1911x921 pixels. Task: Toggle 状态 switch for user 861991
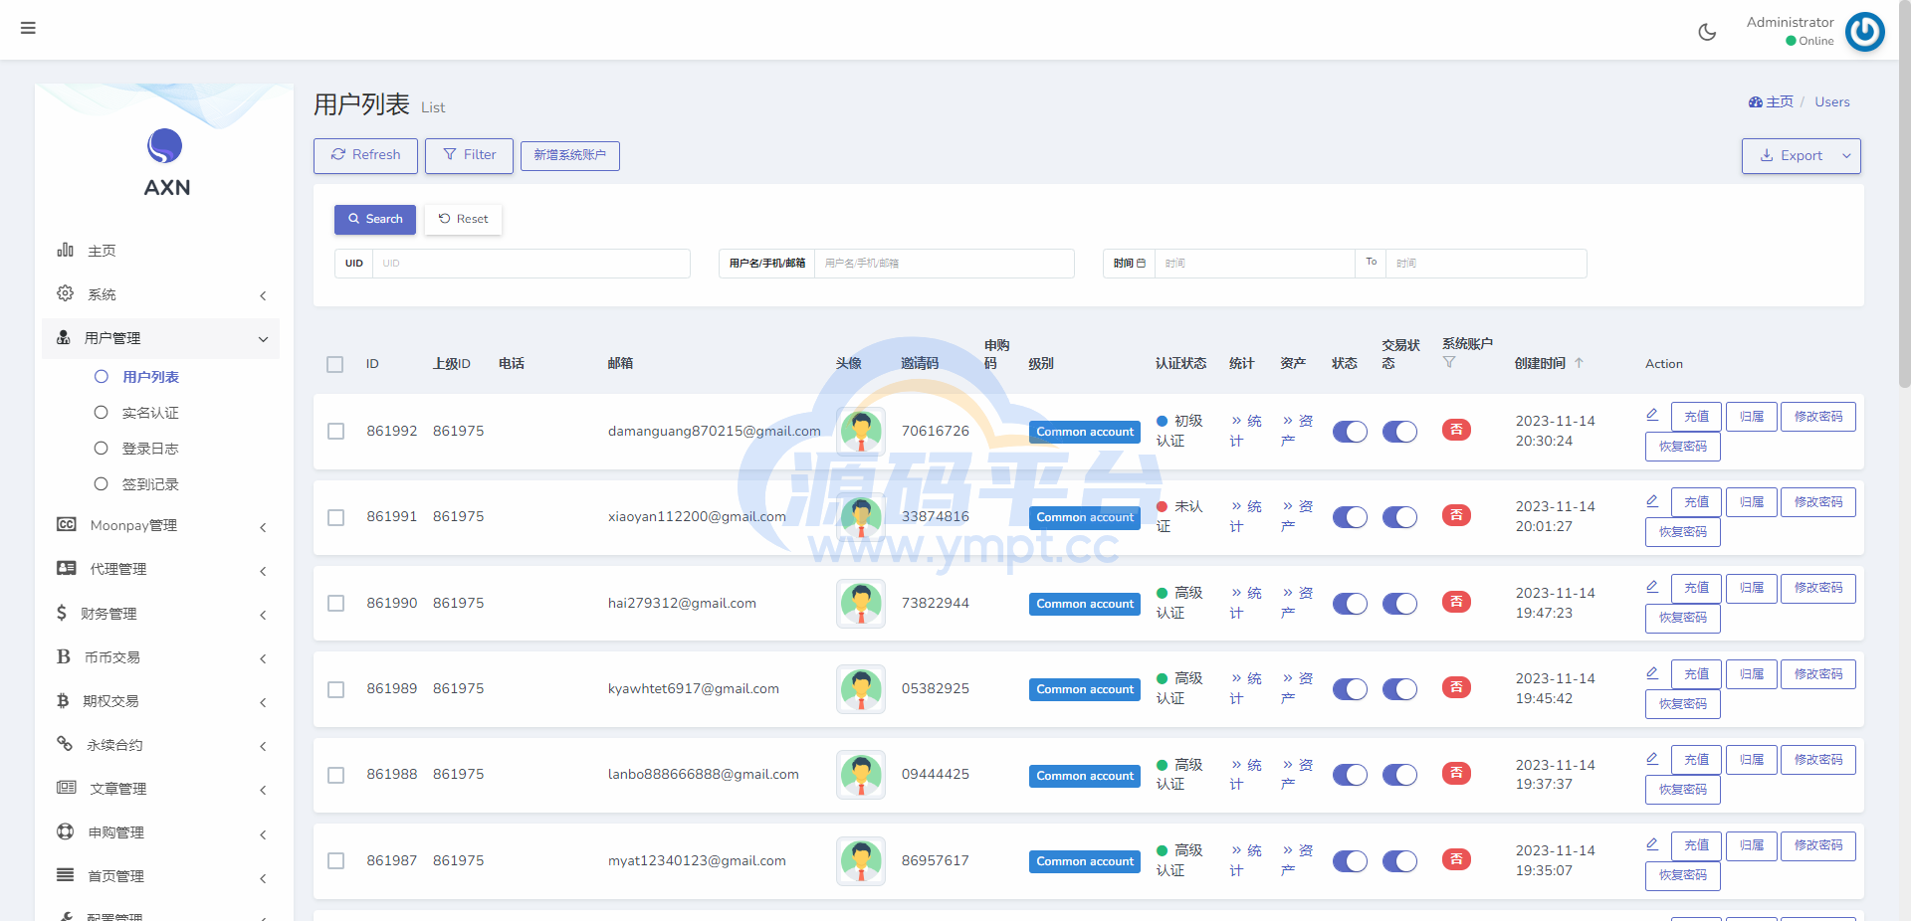[1350, 517]
